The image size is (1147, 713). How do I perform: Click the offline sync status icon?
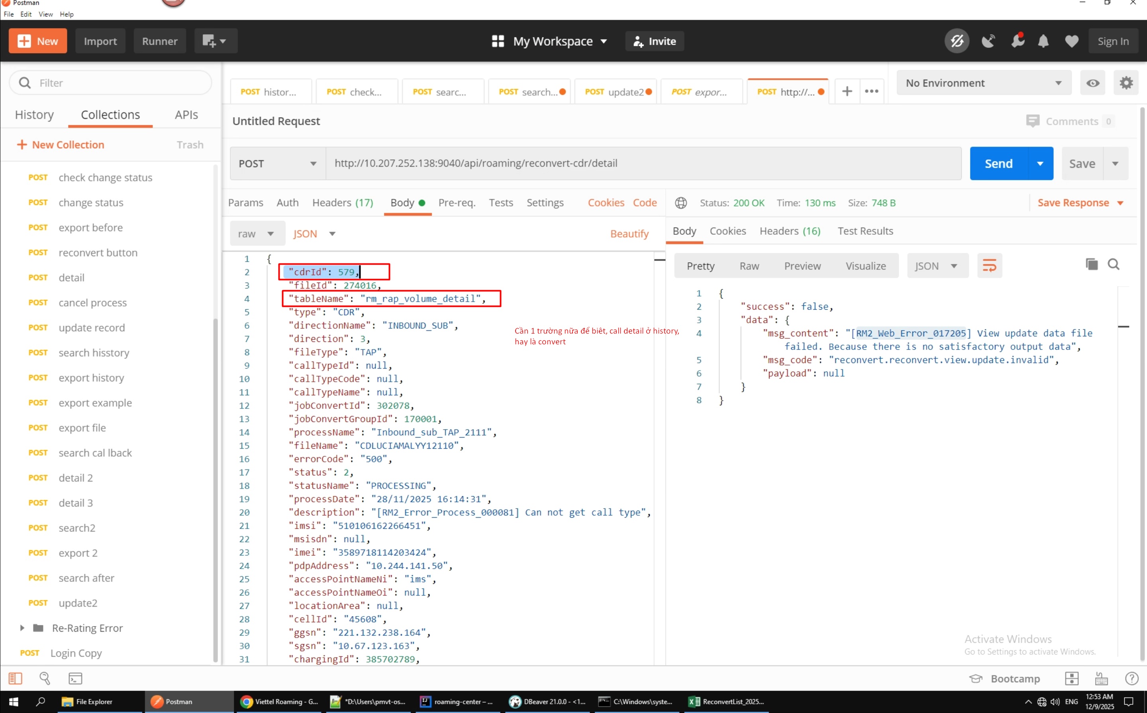coord(957,41)
